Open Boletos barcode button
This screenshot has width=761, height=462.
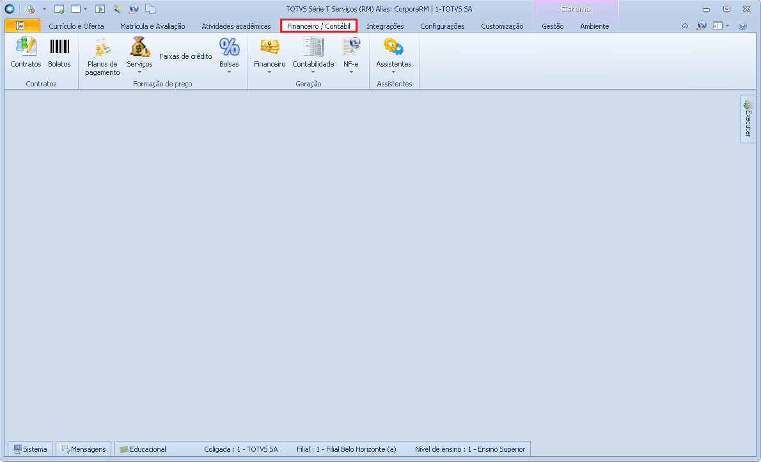pos(59,52)
